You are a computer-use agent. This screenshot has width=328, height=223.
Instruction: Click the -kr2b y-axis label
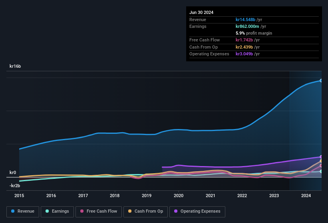tap(15, 186)
